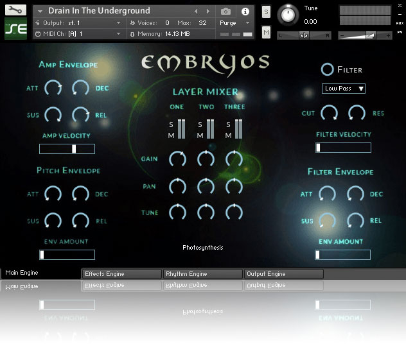The image size is (406, 344).
Task: Go to previous instrument with left arrow
Action: tap(197, 12)
